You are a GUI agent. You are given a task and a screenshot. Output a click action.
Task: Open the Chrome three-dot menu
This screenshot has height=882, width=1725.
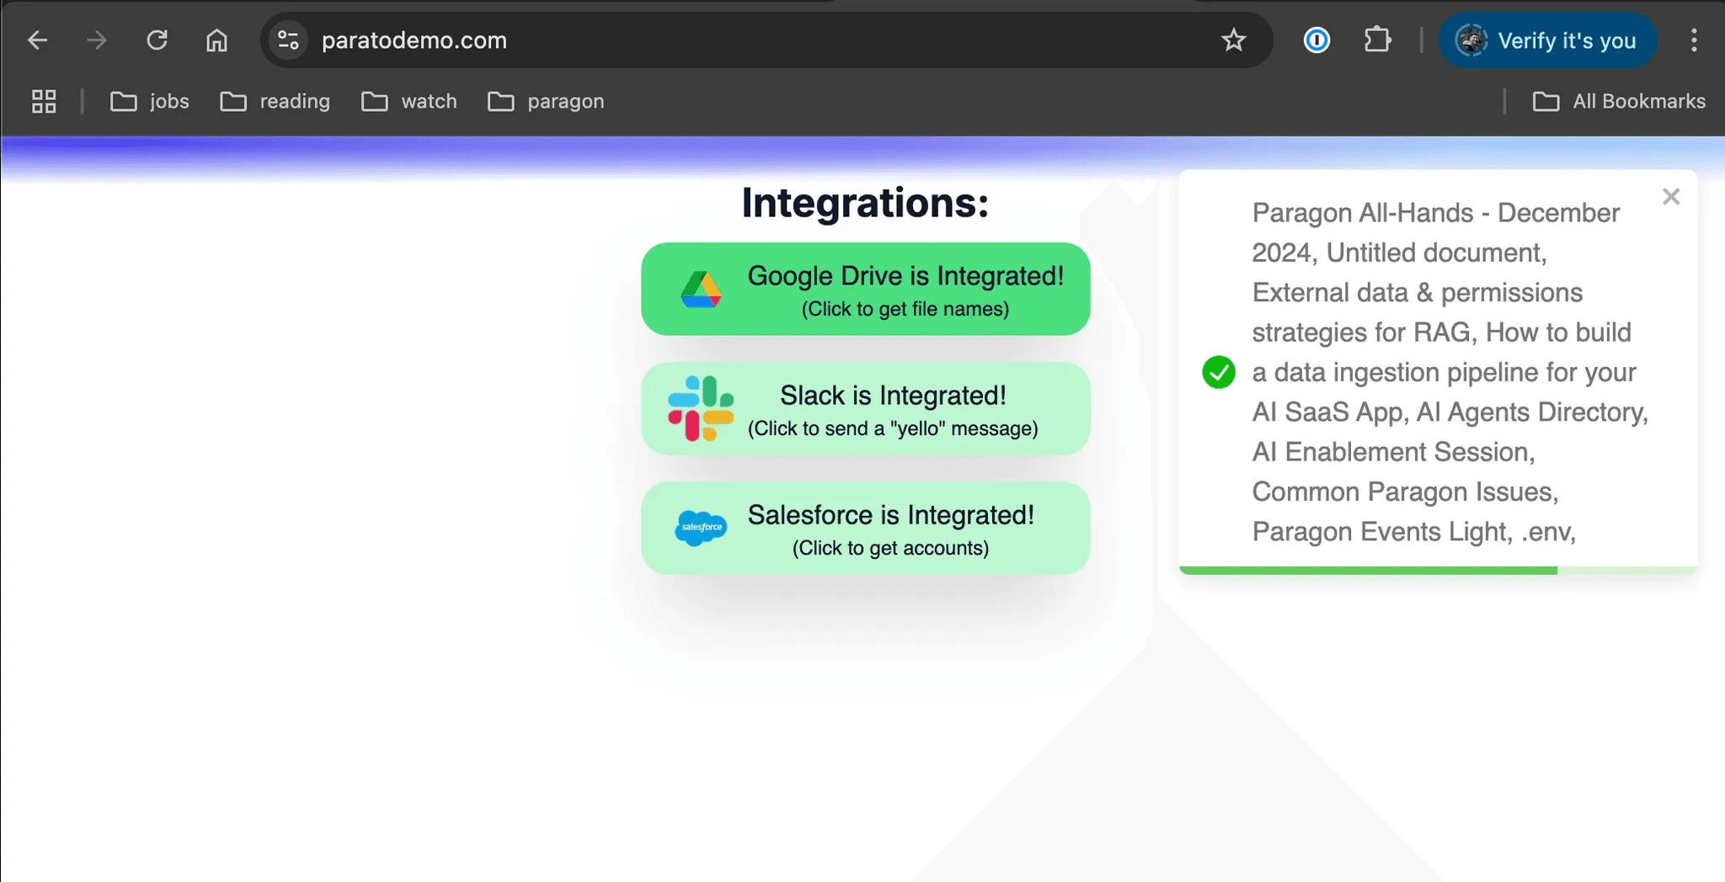tap(1694, 40)
